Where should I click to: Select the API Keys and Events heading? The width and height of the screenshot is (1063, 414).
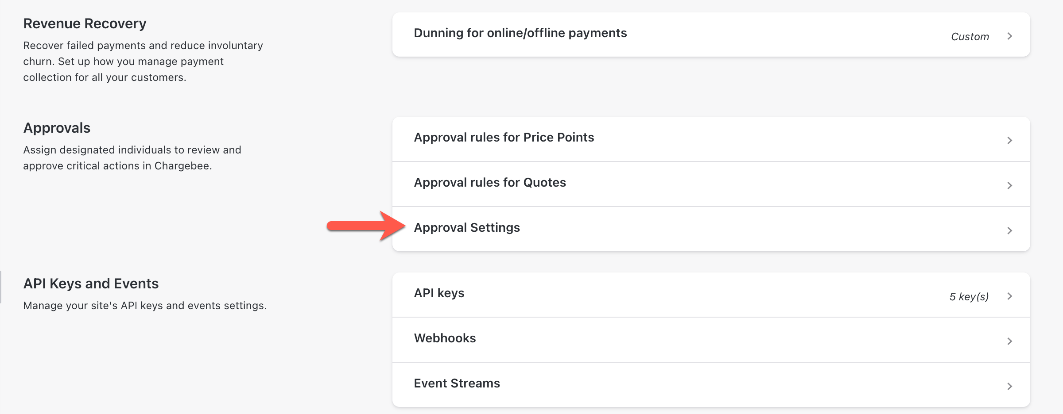point(91,284)
